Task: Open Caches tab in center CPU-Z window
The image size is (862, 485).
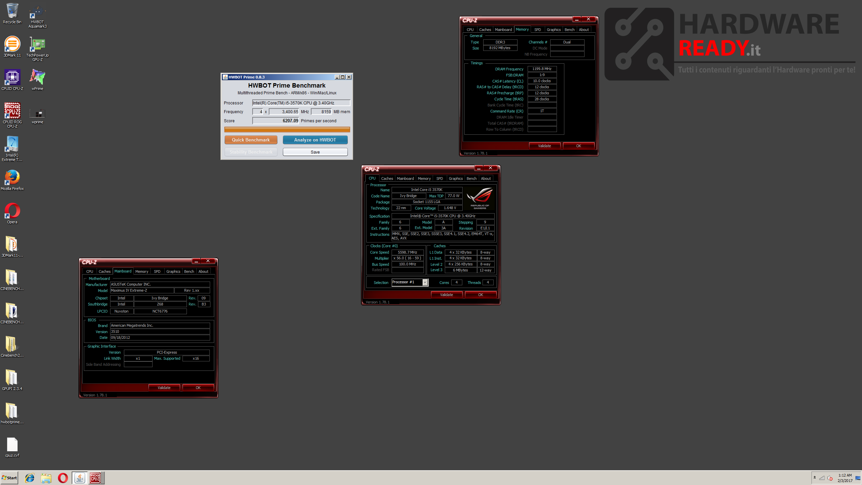Action: pyautogui.click(x=387, y=179)
